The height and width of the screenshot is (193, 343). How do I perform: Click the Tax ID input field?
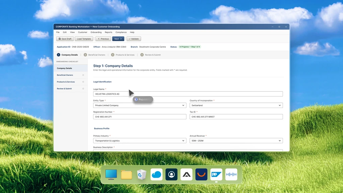(x=236, y=117)
